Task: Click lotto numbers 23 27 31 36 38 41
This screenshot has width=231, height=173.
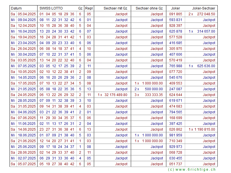Action: point(57,129)
